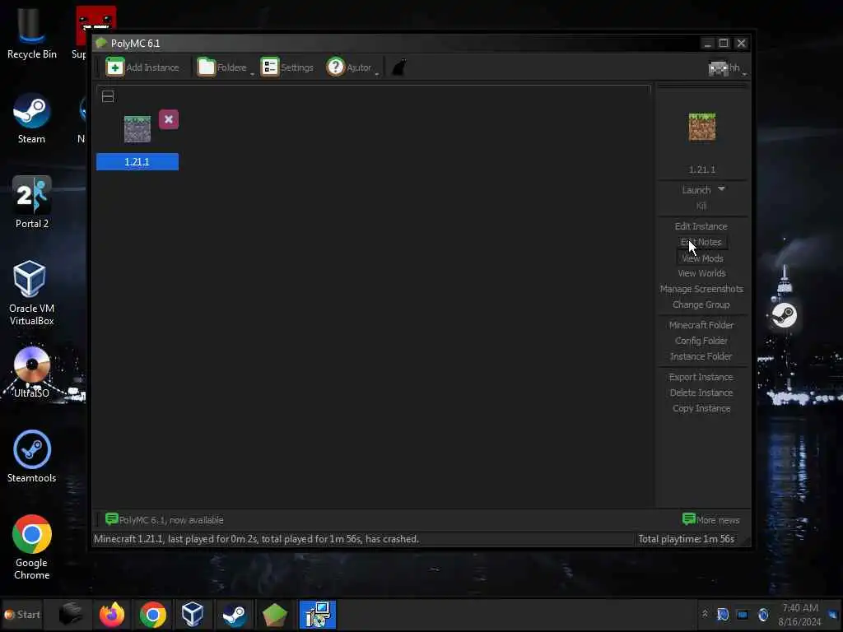Open Google Chrome desktop shortcut
Viewport: 843px width, 632px height.
(32, 547)
